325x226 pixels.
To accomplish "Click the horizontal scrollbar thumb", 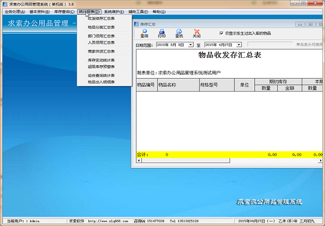I will [185, 160].
